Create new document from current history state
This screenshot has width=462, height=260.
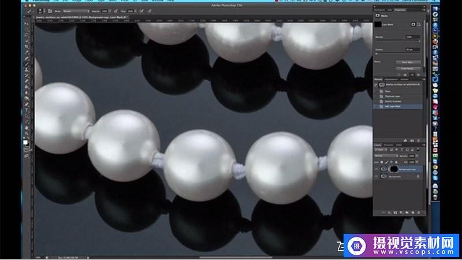click(x=405, y=140)
